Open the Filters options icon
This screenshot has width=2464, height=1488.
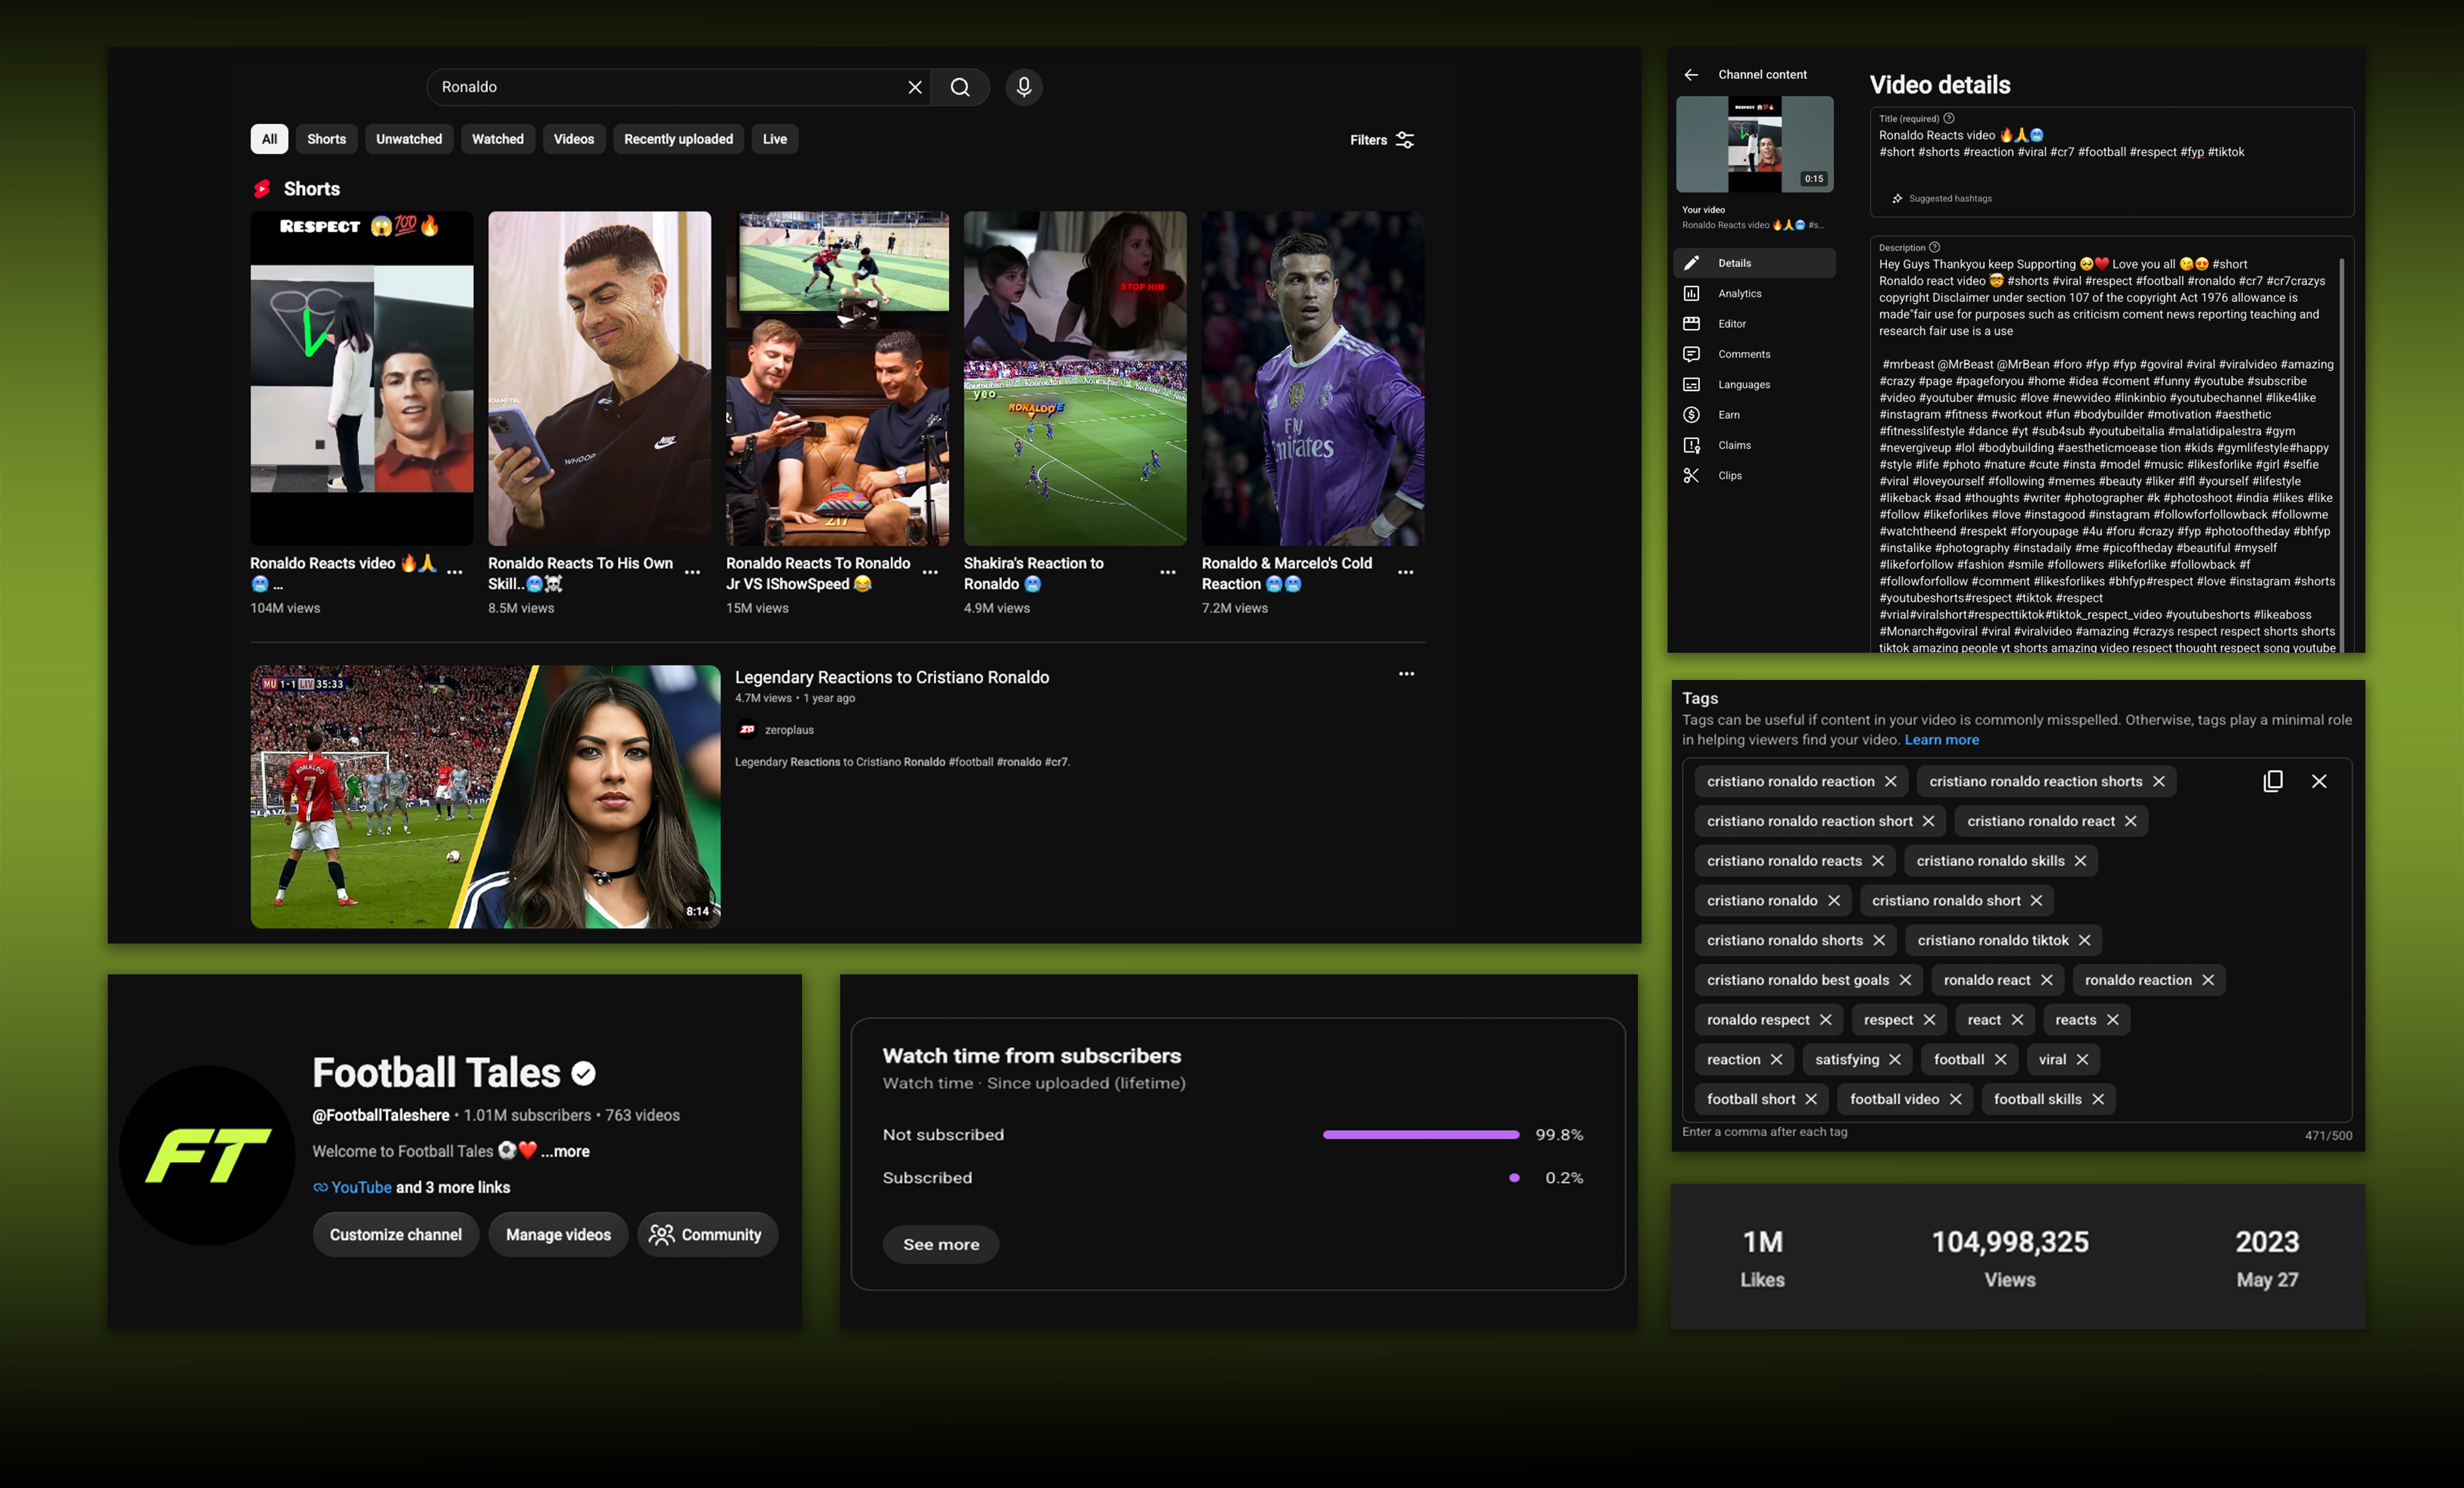point(1405,140)
